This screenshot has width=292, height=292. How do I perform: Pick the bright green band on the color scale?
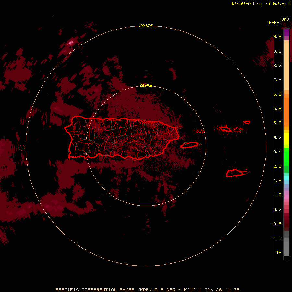(286, 157)
